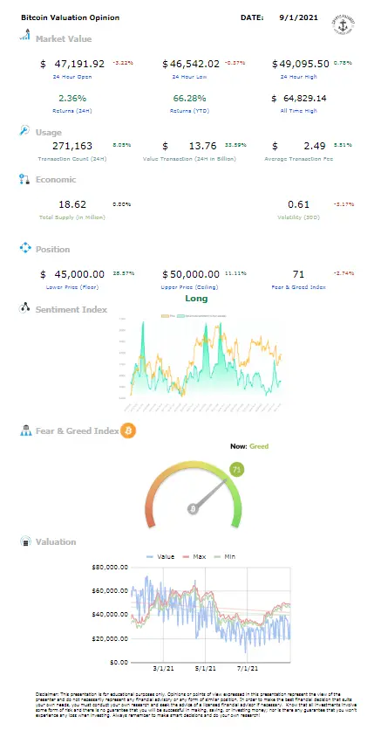This screenshot has height=730, width=381.
Task: Click the 66.28% returns value
Action: (190, 98)
